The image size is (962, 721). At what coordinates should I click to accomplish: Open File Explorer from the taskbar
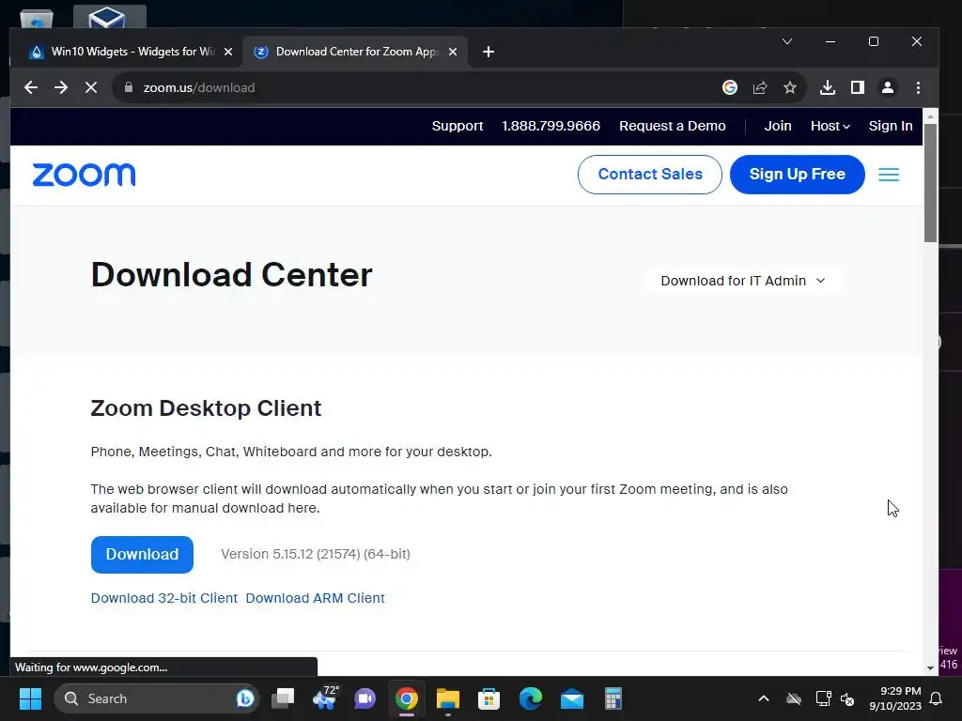[x=448, y=698]
